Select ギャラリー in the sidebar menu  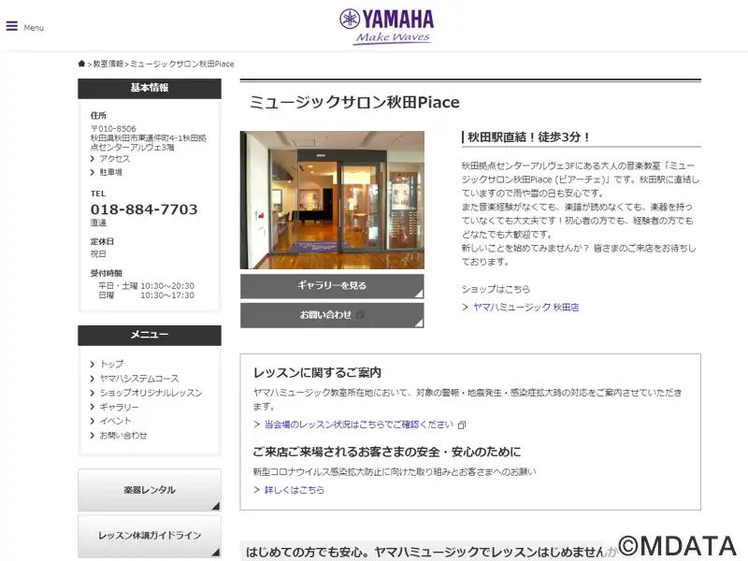coord(120,407)
